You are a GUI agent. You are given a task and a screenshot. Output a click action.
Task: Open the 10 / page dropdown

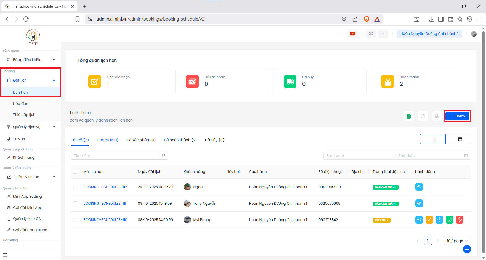pyautogui.click(x=457, y=241)
